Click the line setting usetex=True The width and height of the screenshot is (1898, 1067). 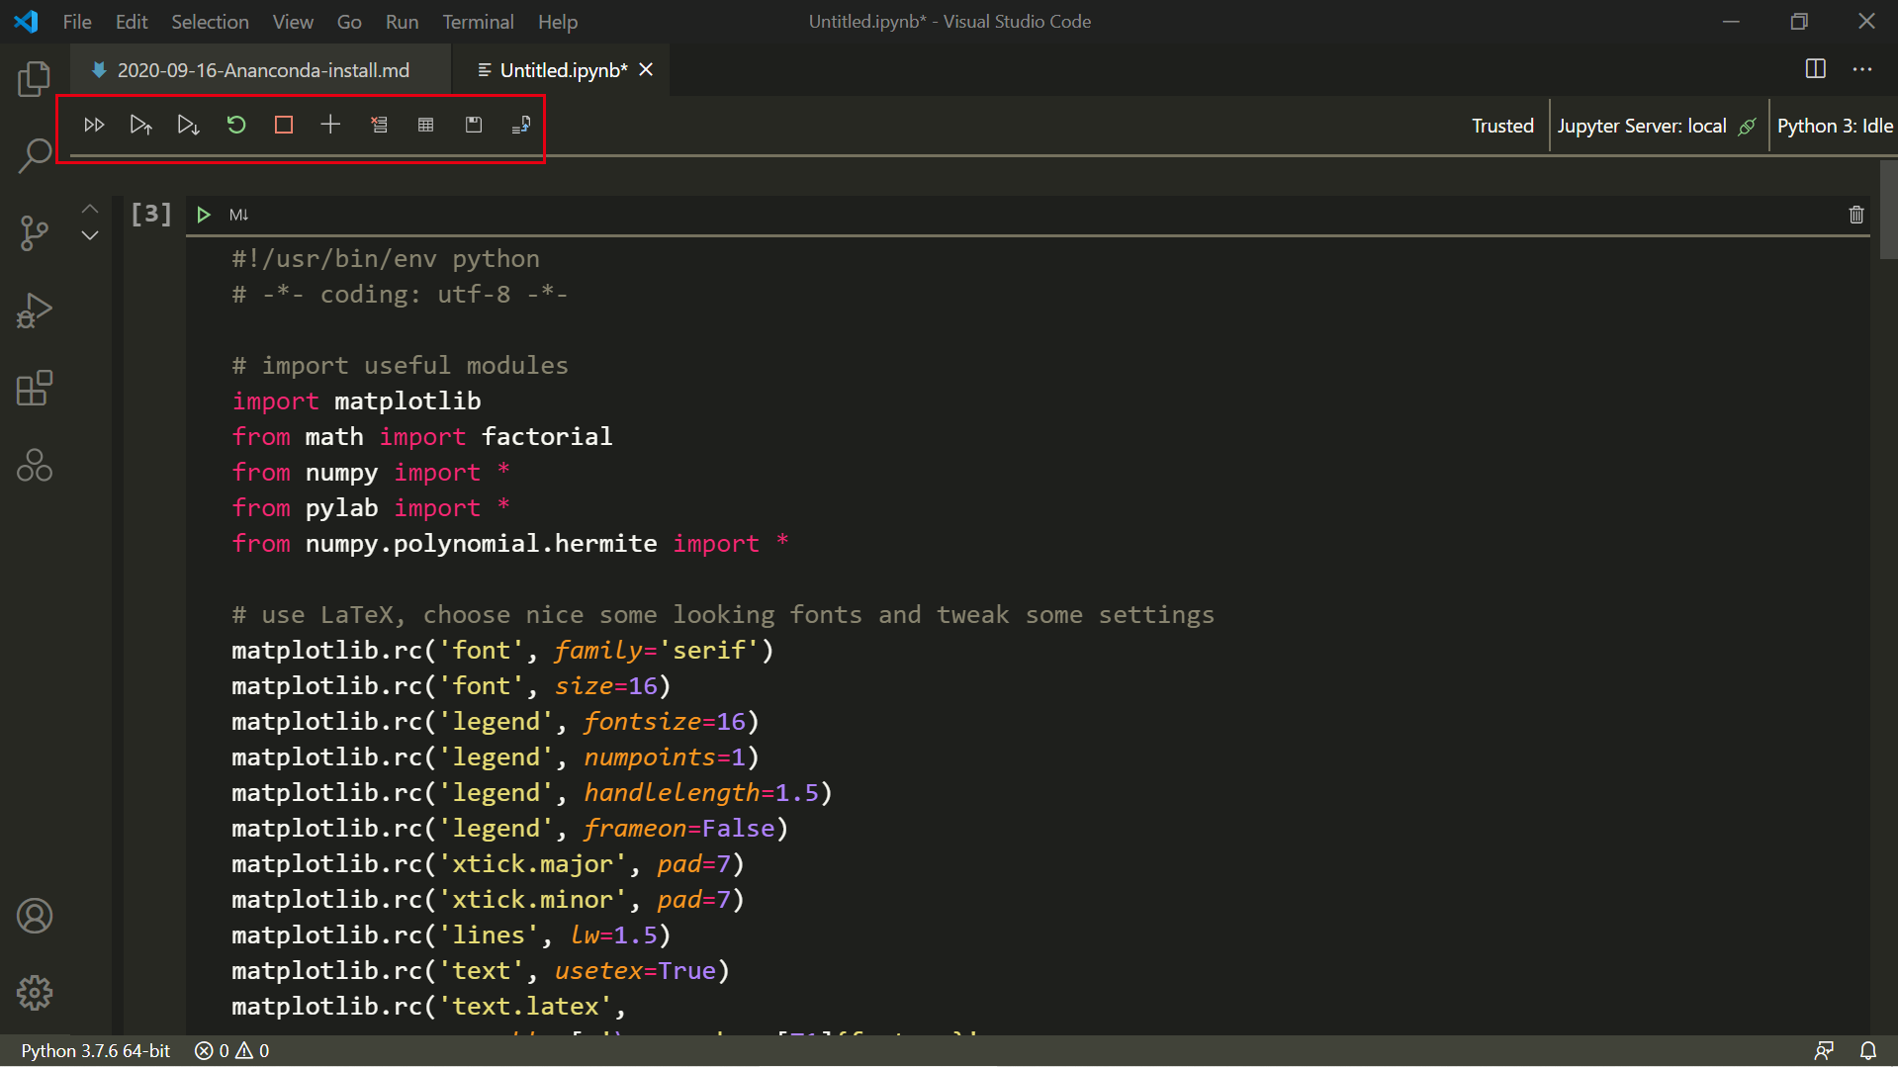point(481,970)
